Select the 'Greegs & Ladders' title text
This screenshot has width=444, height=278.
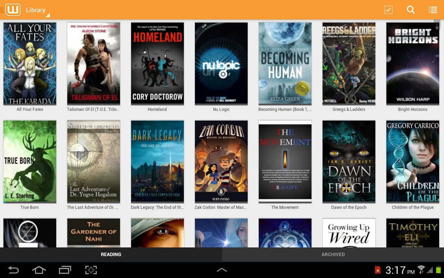(x=349, y=109)
